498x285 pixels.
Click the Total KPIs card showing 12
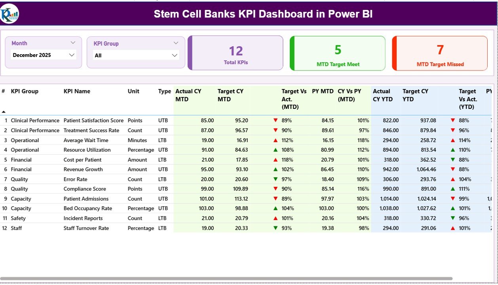point(236,53)
